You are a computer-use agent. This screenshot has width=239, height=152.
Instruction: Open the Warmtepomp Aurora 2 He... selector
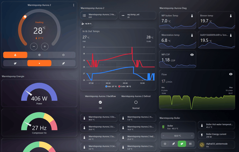point(99,15)
